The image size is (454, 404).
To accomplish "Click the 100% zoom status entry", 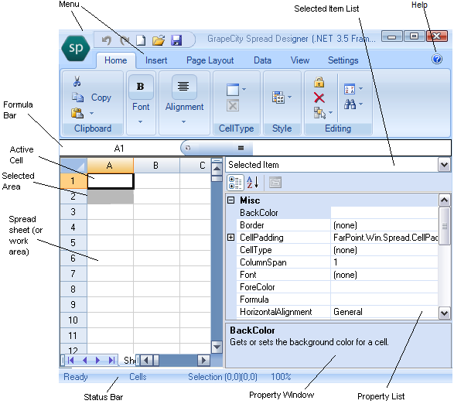I will (x=281, y=376).
